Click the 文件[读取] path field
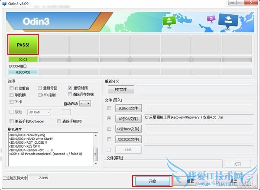The height and width of the screenshot is (190, 260). (x=163, y=164)
